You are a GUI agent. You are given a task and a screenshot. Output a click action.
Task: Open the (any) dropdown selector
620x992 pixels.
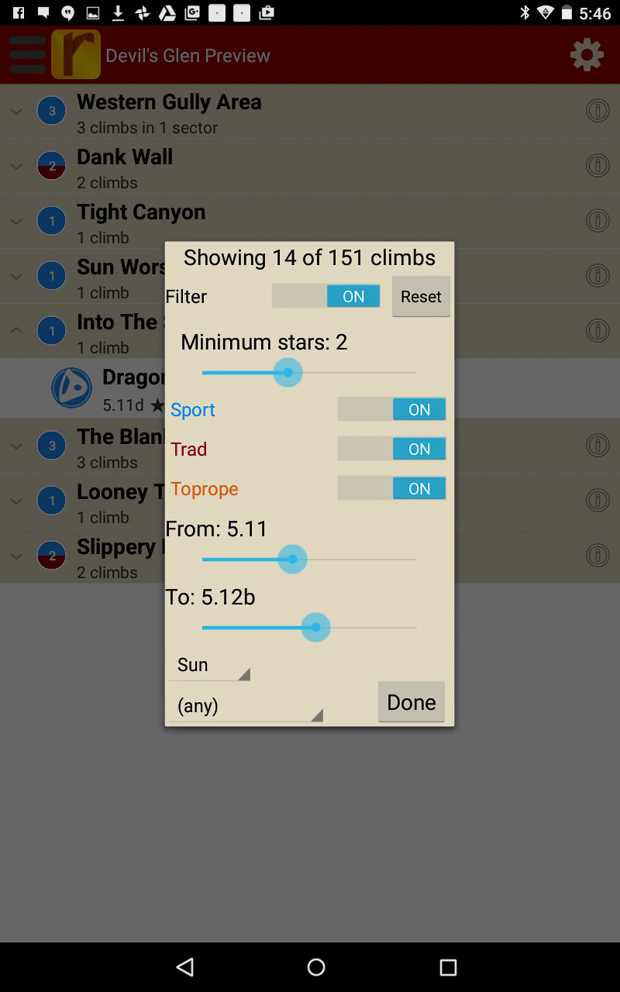tap(246, 706)
